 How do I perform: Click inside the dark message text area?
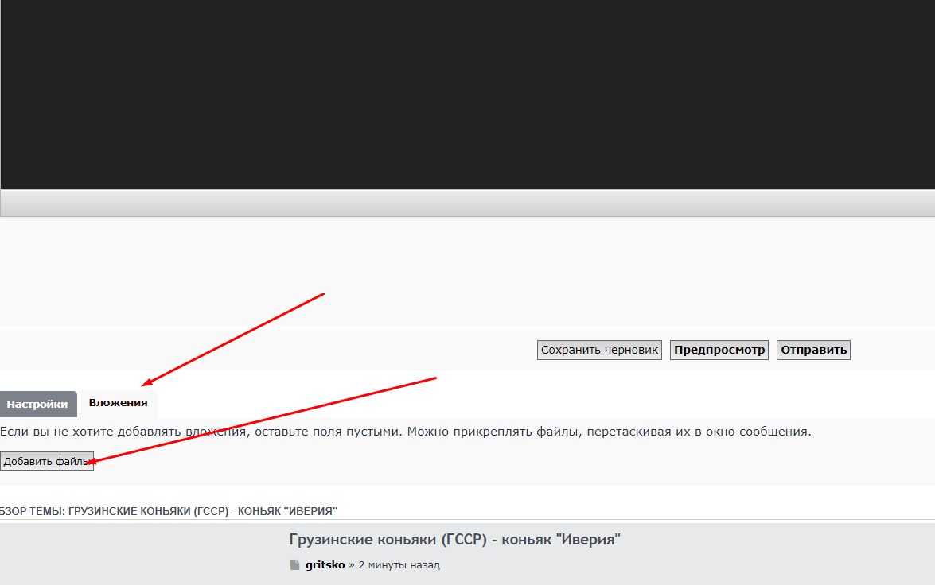point(467,94)
